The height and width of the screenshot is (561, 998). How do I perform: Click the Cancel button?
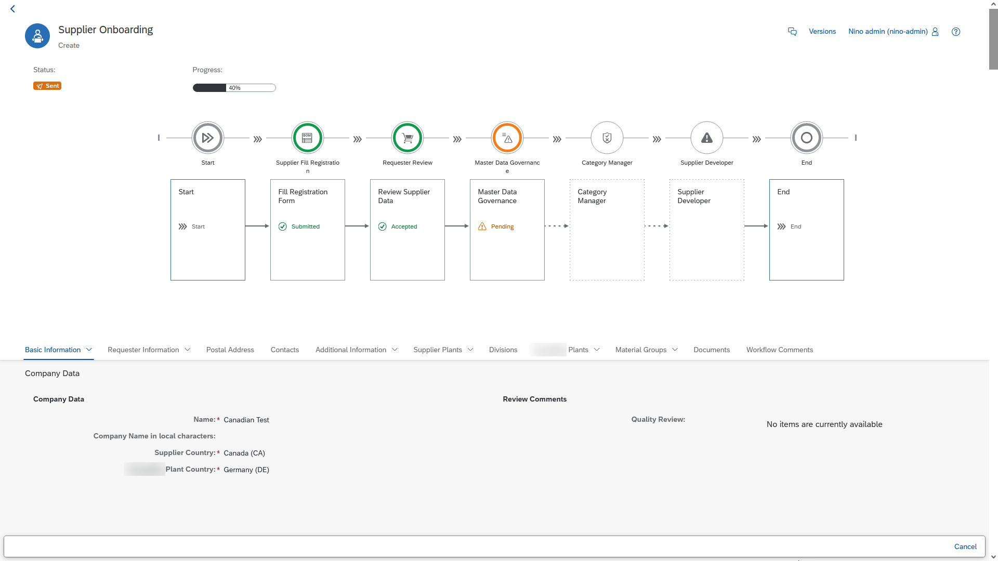click(x=965, y=546)
